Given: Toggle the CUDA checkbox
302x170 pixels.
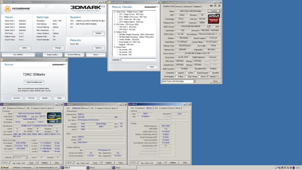Looking at the screenshot, I should pos(186,73).
